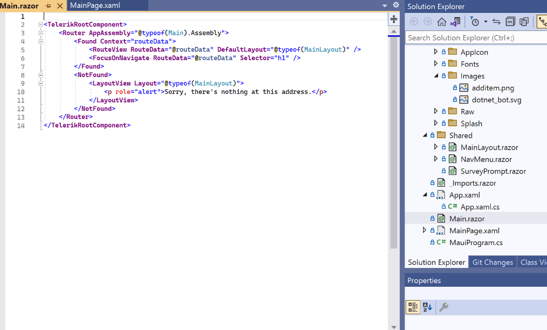The width and height of the screenshot is (547, 330).
Task: Toggle Sync with Active Document icon
Action: pos(496,21)
